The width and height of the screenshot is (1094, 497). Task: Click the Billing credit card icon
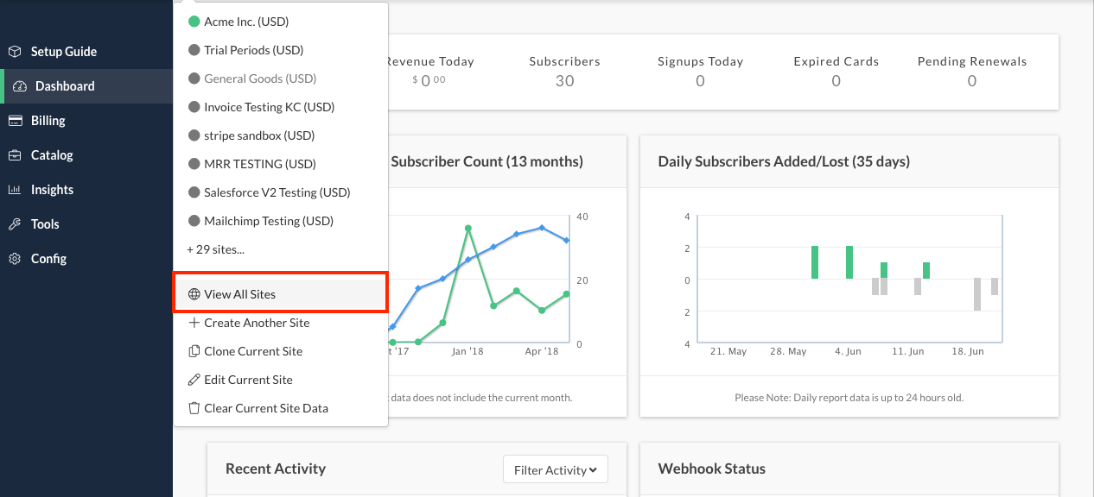point(15,121)
